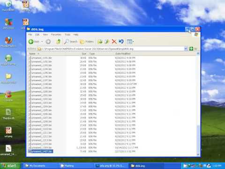The height and width of the screenshot is (169, 225).
Task: Select file unnamed_1191.bin
Action: [40, 58]
